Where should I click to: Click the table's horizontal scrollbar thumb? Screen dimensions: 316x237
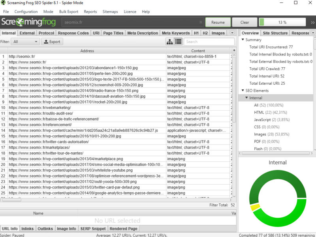11,200
